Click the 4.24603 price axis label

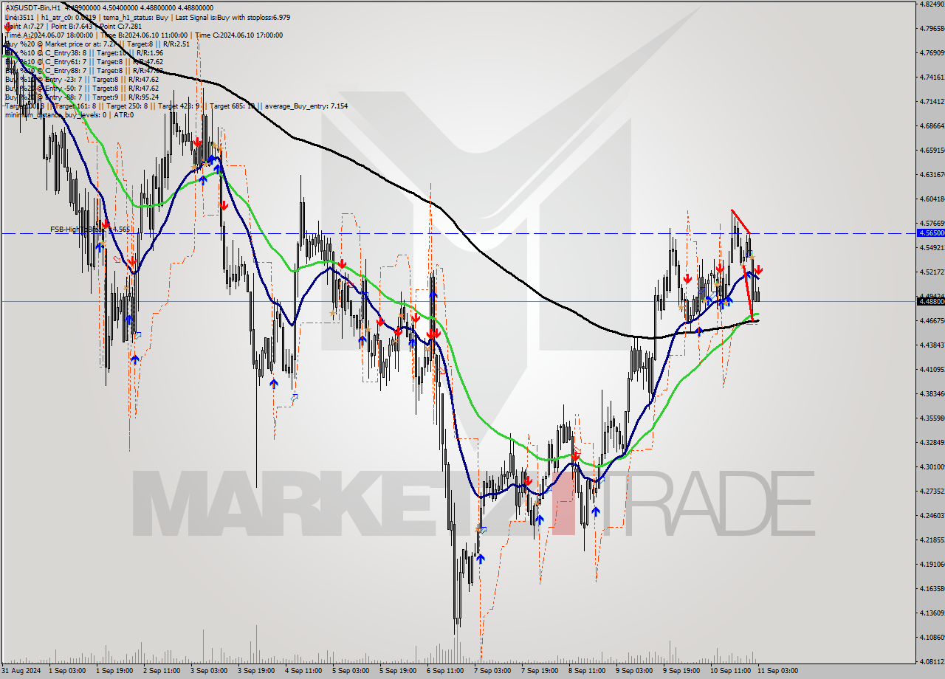pyautogui.click(x=931, y=515)
